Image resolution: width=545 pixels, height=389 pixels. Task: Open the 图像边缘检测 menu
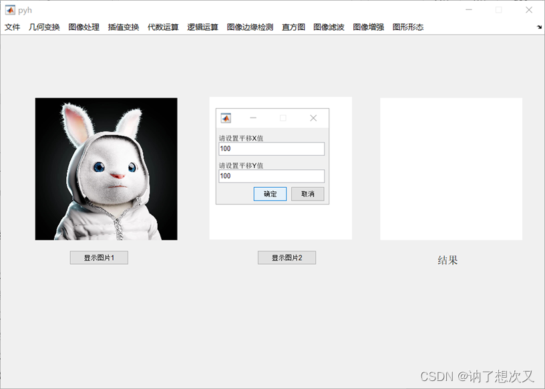click(250, 27)
